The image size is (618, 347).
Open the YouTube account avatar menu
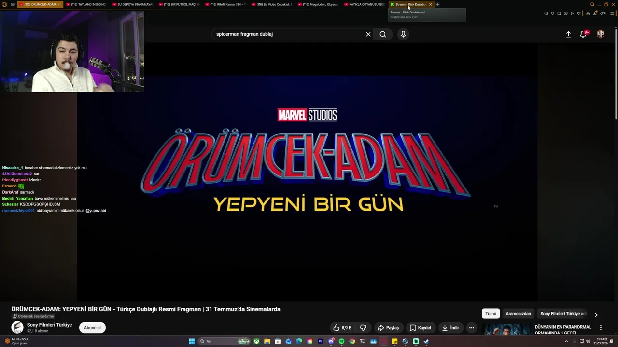(x=601, y=34)
